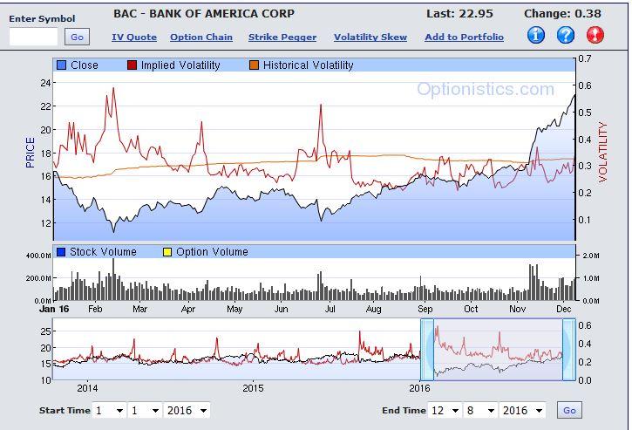Open the End Time month dropdown

(445, 410)
